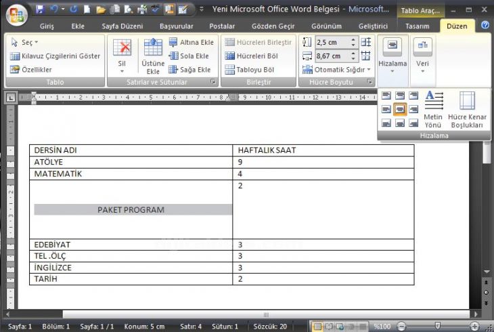Collapse the Hizalama dropdown button
Viewport: 494px width, 332px height.
[392, 56]
